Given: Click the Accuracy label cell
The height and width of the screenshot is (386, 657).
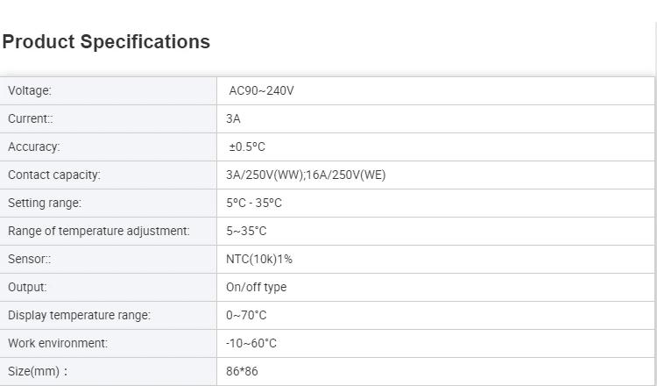Looking at the screenshot, I should (x=34, y=147).
